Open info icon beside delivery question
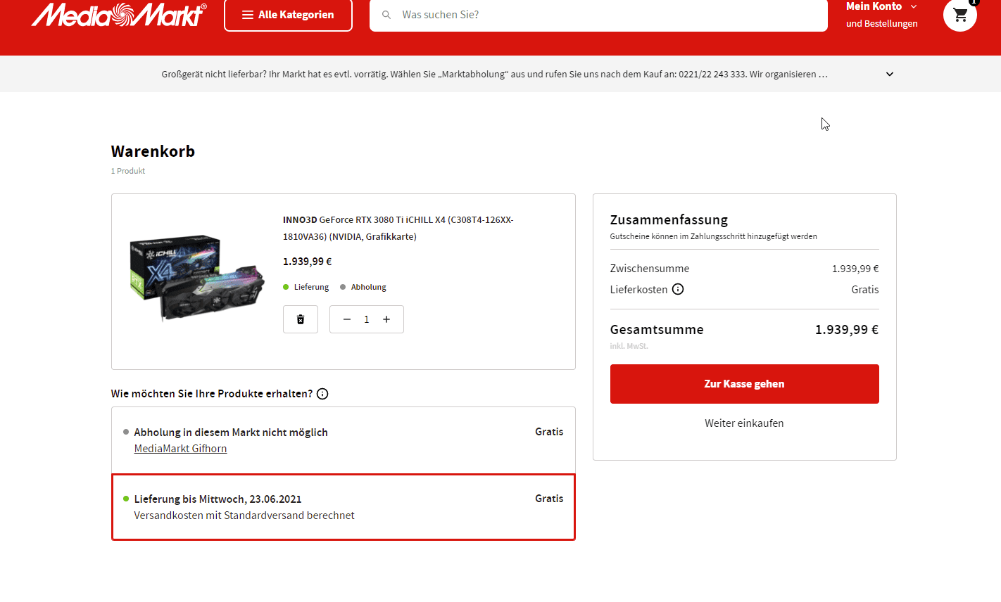Screen dimensions: 1001x602 322,394
